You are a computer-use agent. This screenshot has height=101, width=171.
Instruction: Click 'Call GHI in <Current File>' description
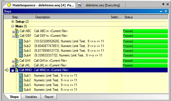50,61
